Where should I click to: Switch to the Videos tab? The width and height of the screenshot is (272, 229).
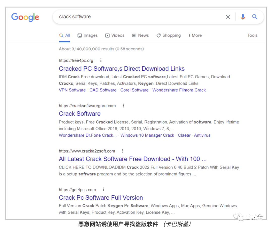click(115, 35)
